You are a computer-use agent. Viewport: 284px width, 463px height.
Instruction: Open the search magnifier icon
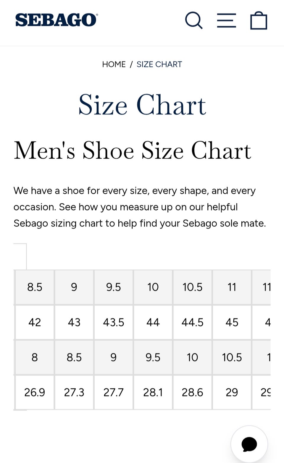tap(194, 20)
